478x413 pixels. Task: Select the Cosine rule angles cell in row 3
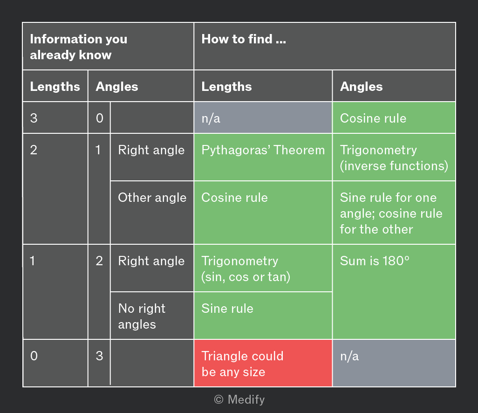coord(394,118)
